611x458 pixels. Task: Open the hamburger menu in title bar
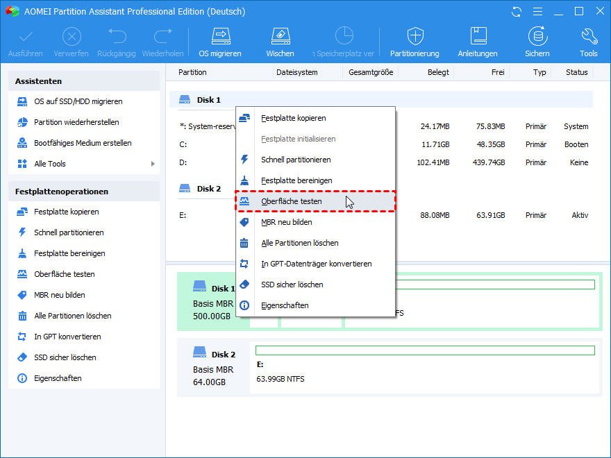[x=537, y=12]
